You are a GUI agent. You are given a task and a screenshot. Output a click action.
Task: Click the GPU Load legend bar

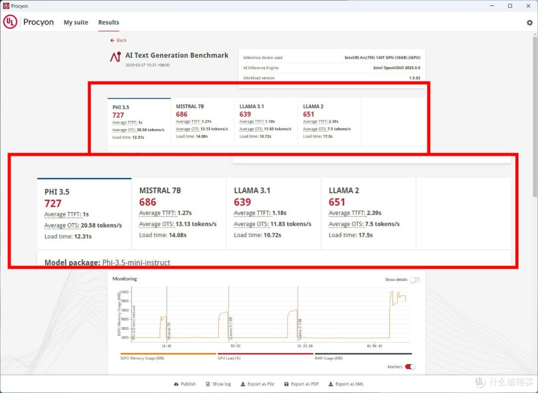tap(265, 354)
